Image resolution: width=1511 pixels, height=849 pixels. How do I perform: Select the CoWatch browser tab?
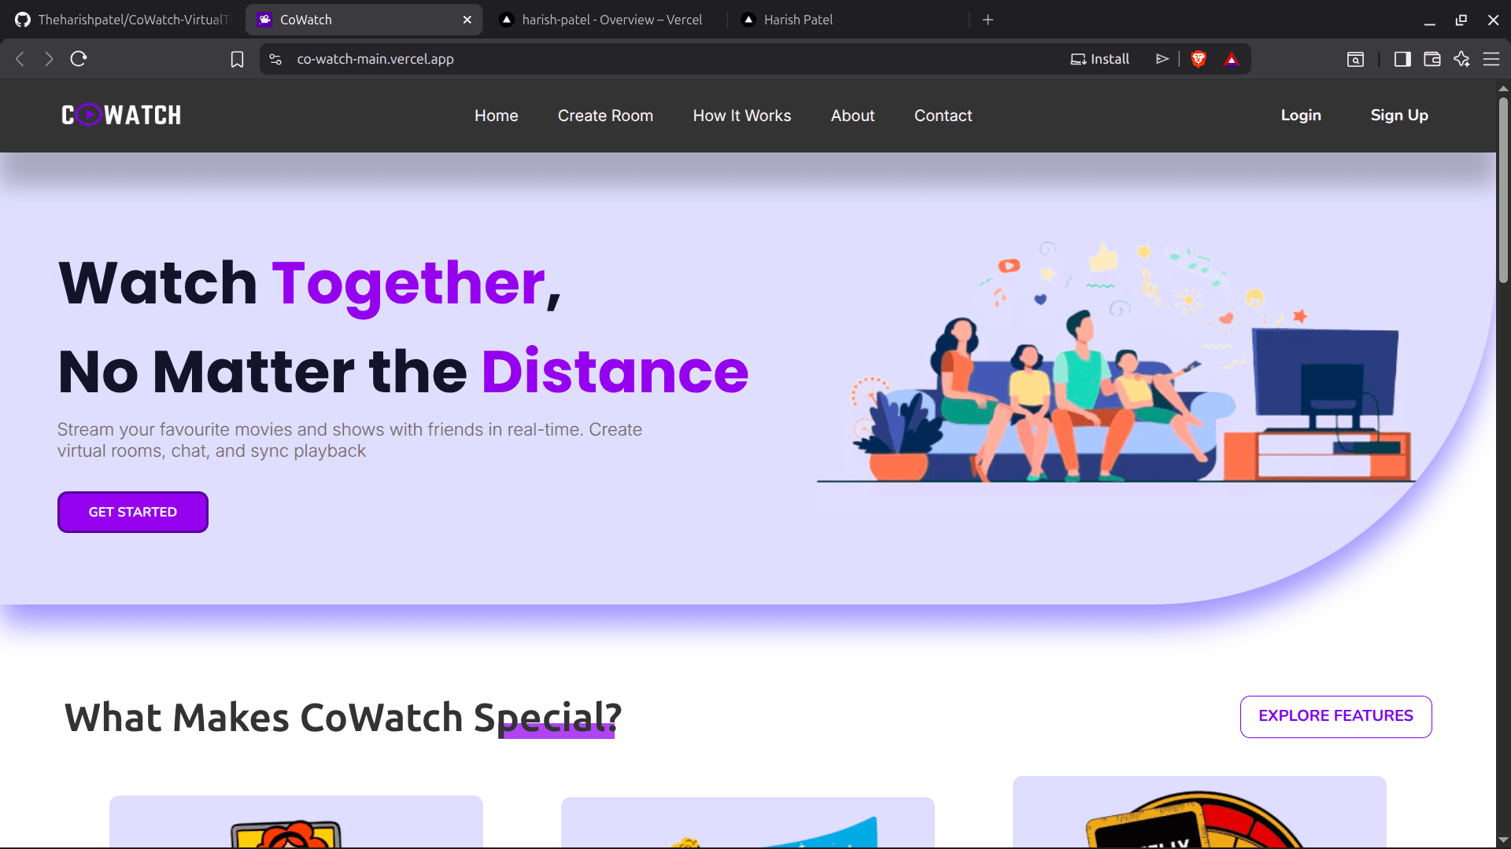coord(364,20)
